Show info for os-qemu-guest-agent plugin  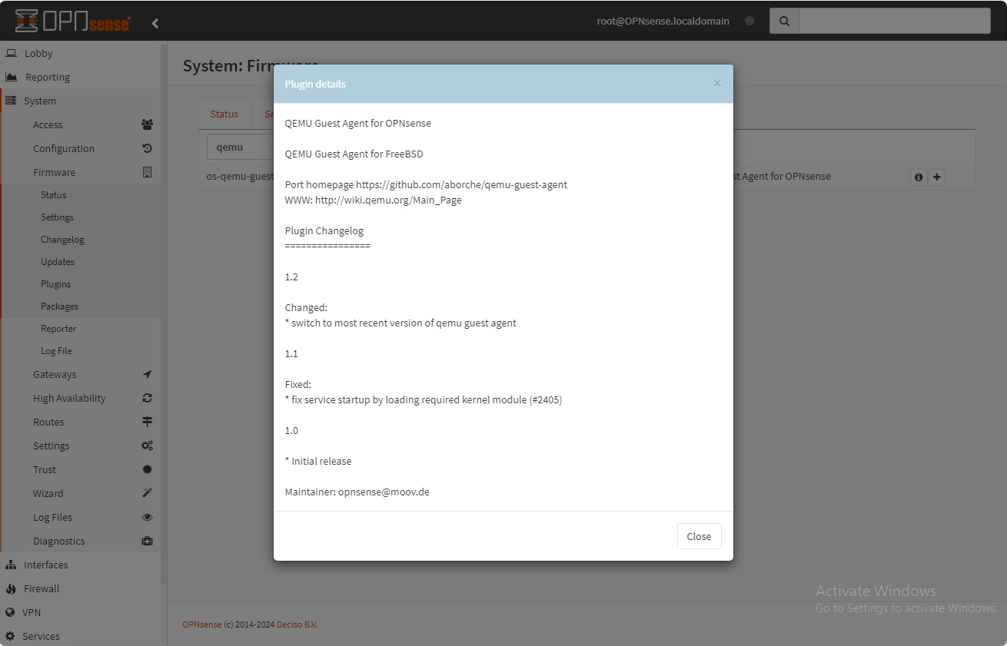[918, 177]
